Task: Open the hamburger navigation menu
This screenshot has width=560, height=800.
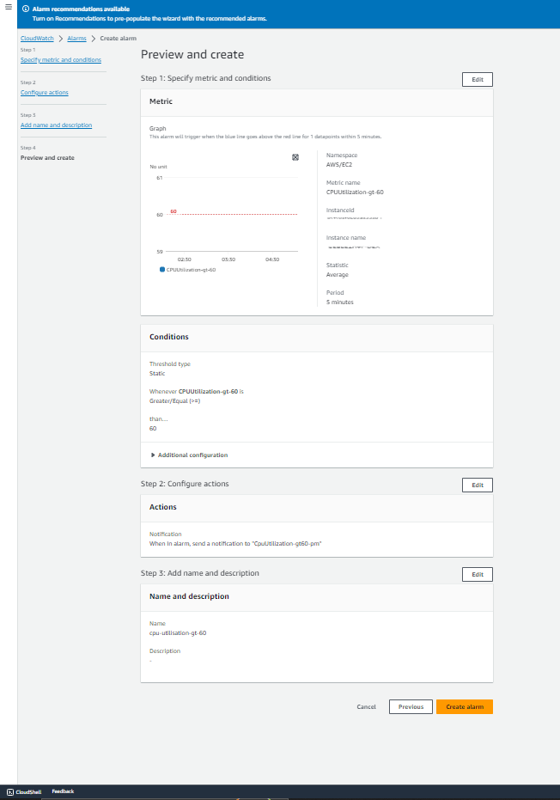Action: pos(9,7)
